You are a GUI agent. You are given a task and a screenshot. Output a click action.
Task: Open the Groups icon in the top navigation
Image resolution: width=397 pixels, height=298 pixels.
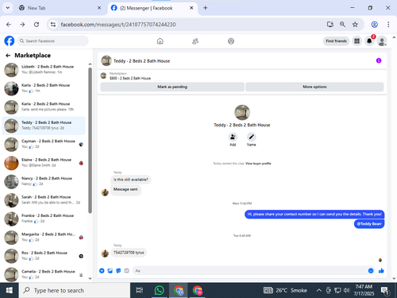point(231,41)
